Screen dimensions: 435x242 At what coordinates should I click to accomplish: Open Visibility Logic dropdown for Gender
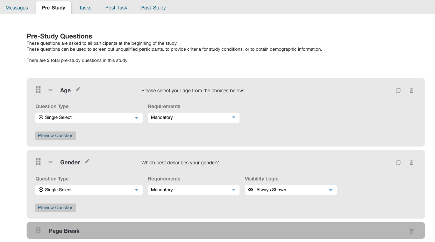click(291, 190)
